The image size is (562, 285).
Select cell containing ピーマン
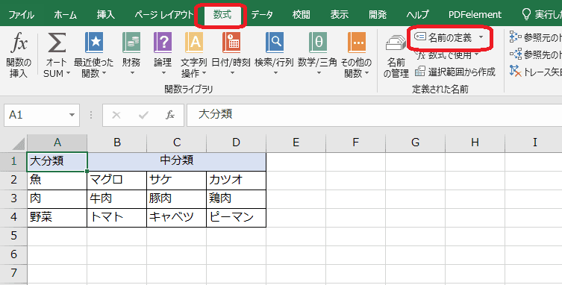236,218
